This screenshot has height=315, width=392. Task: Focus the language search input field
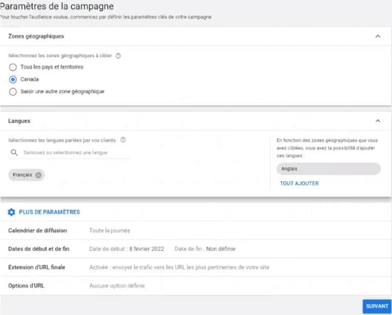pos(69,153)
